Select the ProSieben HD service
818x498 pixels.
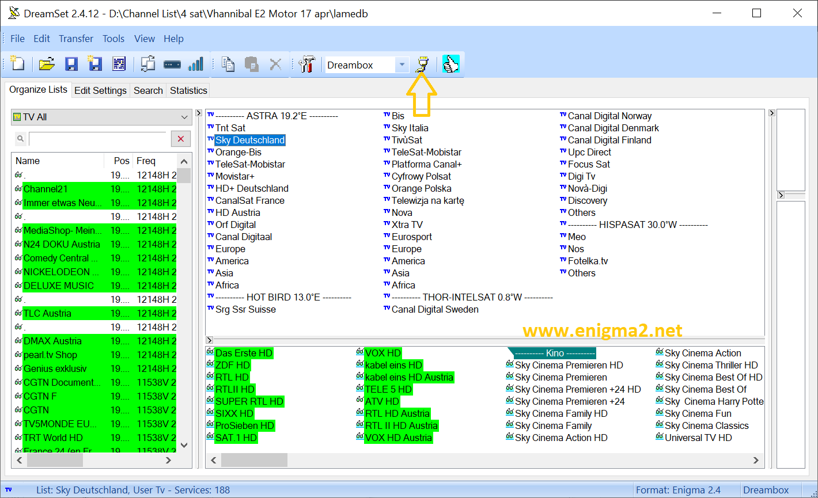(245, 425)
